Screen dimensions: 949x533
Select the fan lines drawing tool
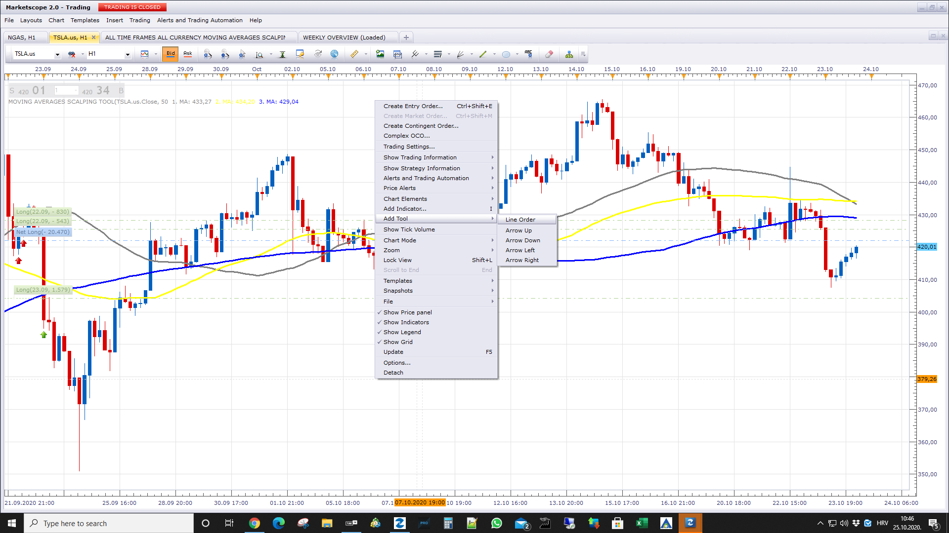(460, 54)
